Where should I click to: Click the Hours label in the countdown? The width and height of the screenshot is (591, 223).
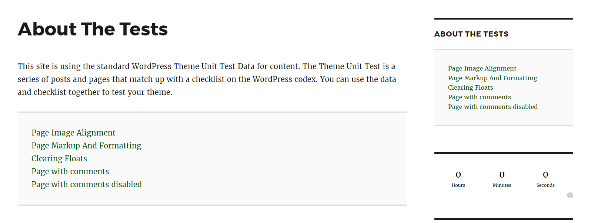coord(458,185)
